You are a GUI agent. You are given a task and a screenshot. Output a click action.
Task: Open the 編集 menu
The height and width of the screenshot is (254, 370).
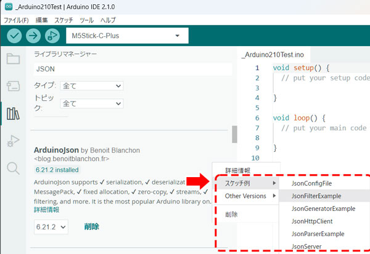click(x=41, y=20)
